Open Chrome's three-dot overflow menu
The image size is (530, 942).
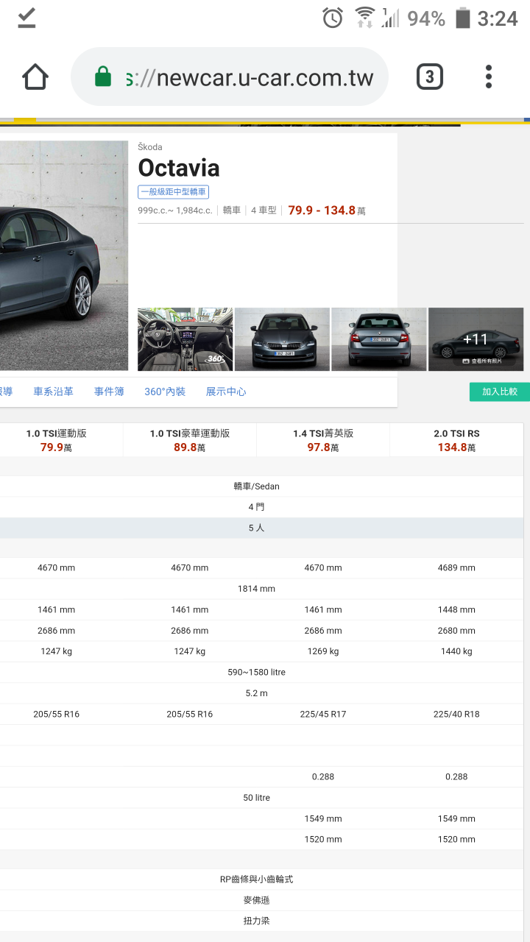489,77
